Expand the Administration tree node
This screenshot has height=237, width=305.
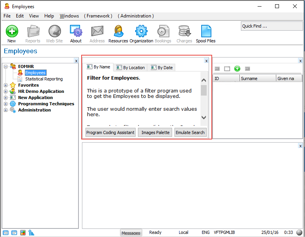point(6,110)
